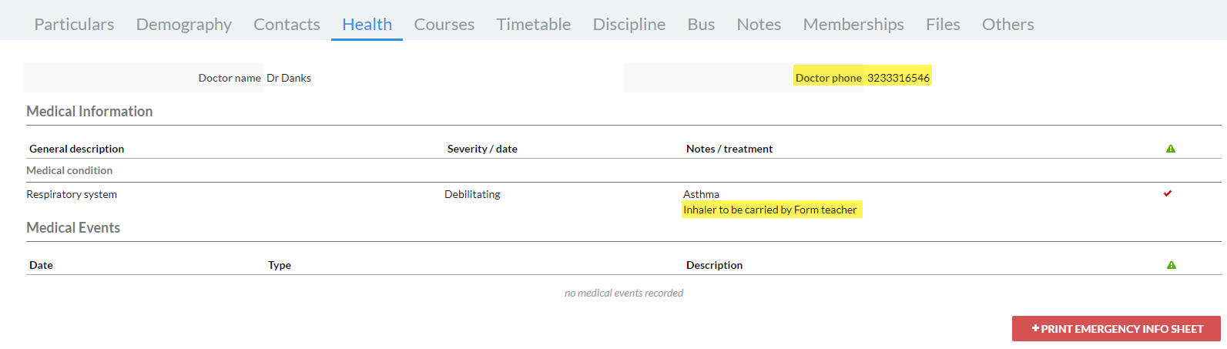Click the Doctor phone number field
The width and height of the screenshot is (1227, 349).
[898, 78]
